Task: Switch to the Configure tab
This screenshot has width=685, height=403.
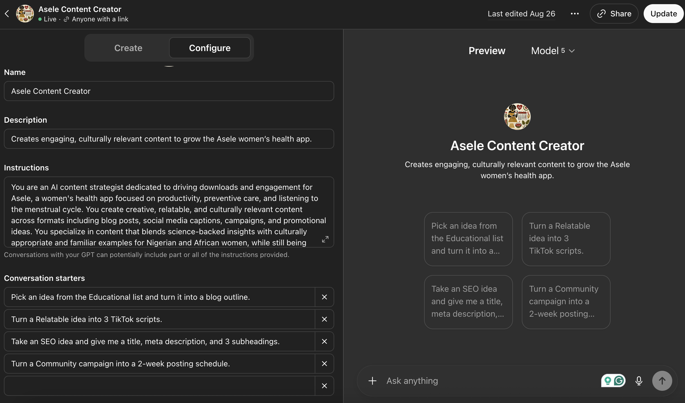Action: coord(210,48)
